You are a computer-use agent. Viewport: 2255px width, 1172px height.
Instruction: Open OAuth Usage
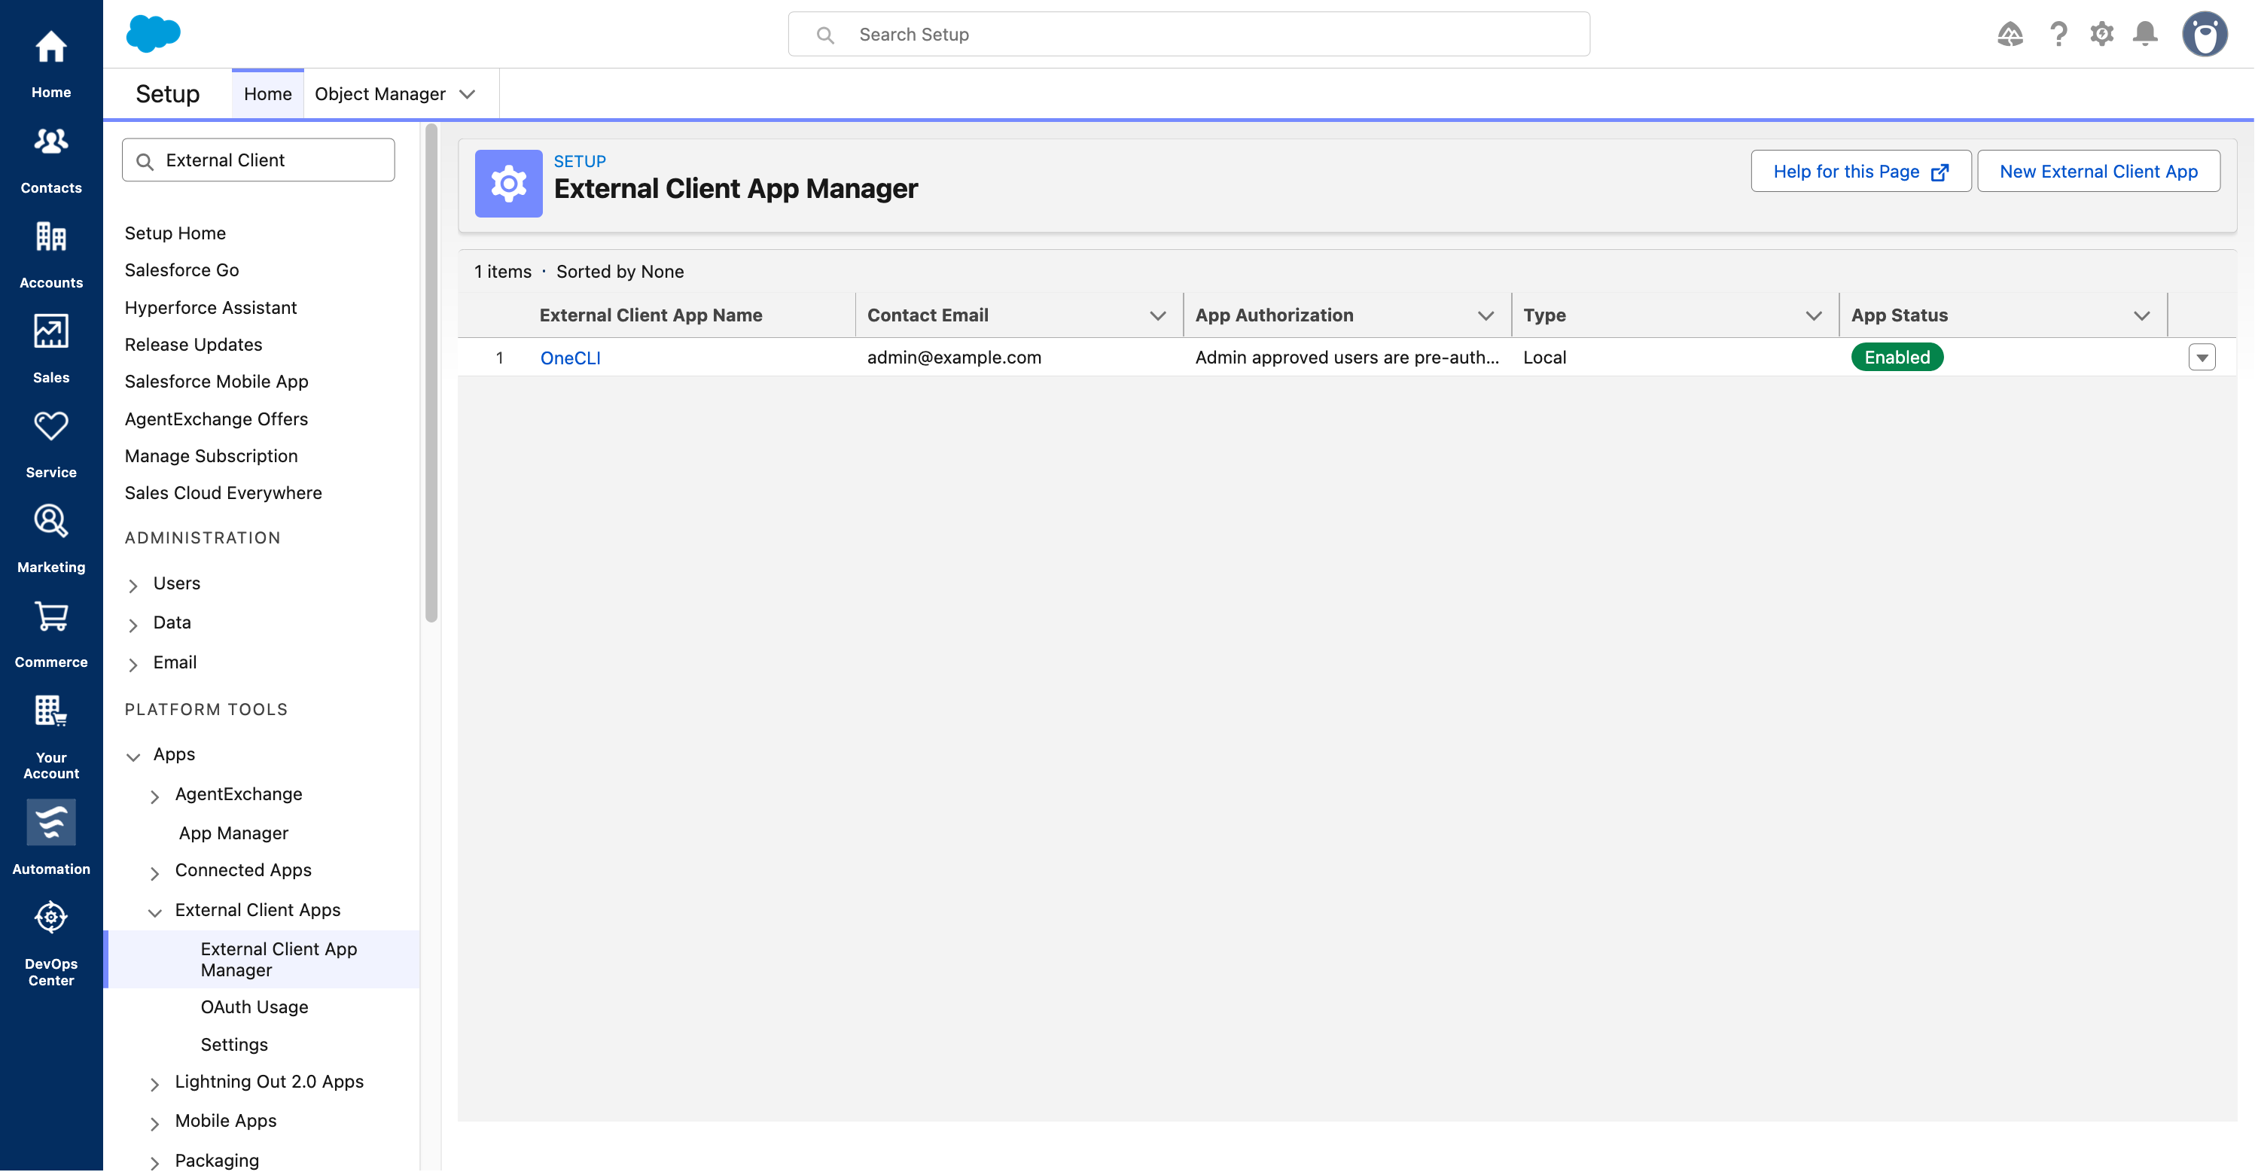pos(254,1006)
